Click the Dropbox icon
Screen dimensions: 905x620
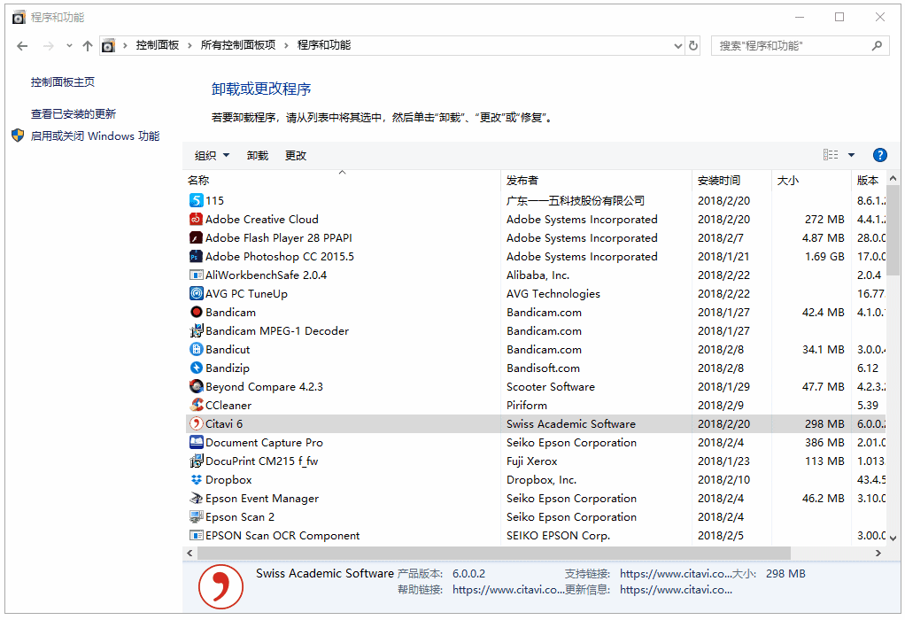197,479
